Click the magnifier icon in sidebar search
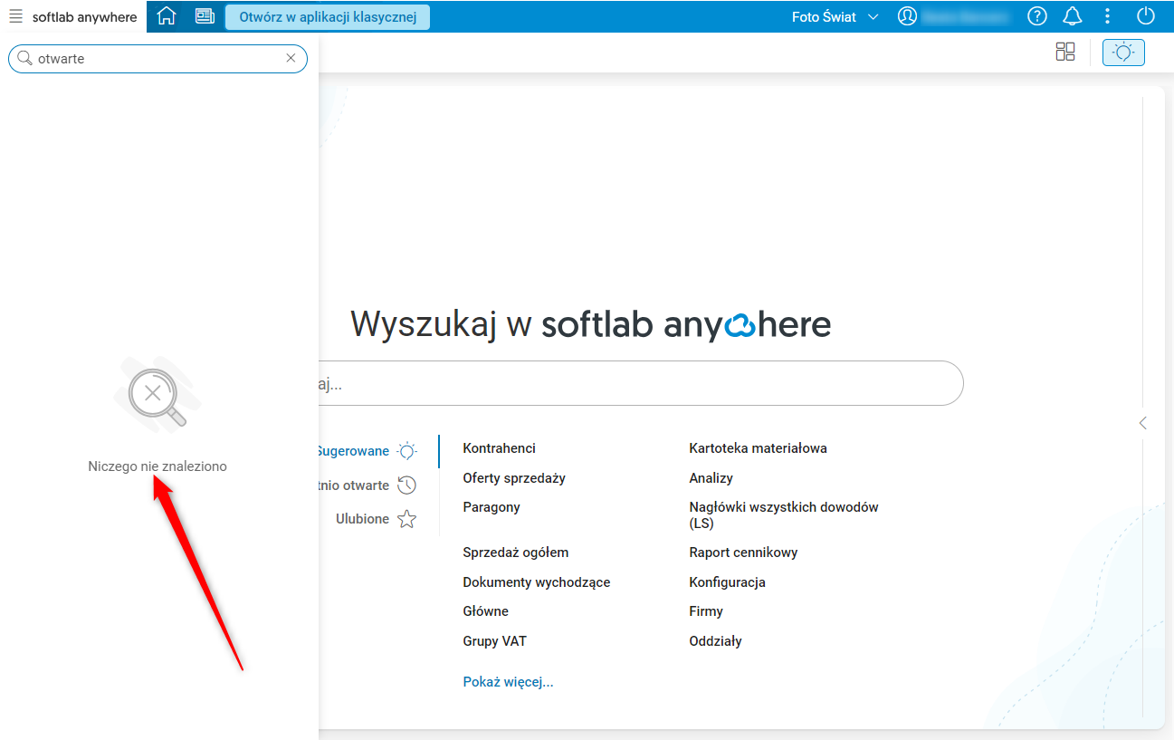Image resolution: width=1174 pixels, height=740 pixels. point(25,58)
